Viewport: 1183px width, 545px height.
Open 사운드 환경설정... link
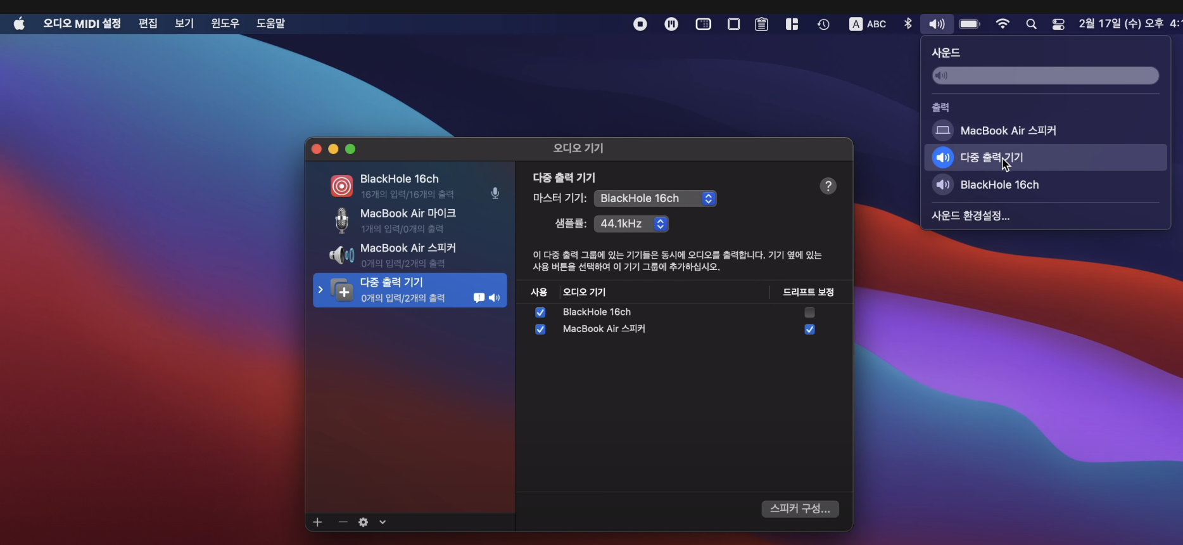[970, 215]
